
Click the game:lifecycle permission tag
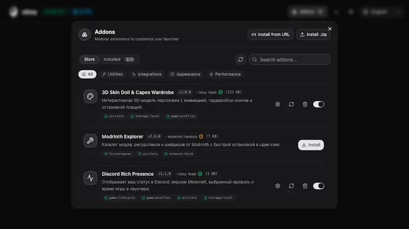[x=120, y=198]
